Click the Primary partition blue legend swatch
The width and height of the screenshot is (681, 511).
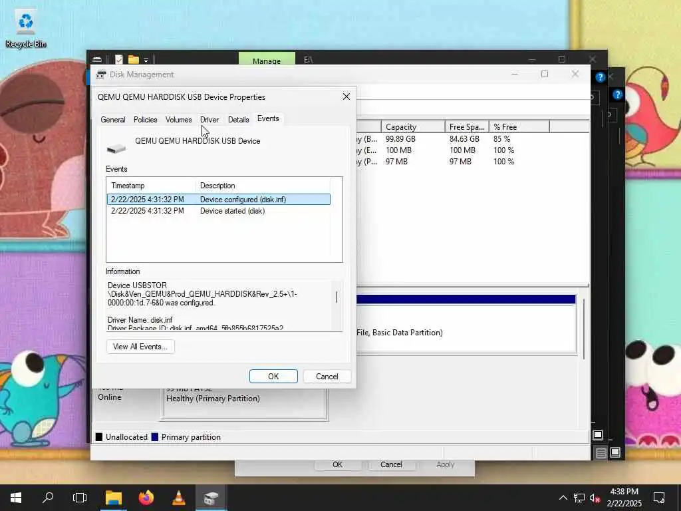[154, 437]
